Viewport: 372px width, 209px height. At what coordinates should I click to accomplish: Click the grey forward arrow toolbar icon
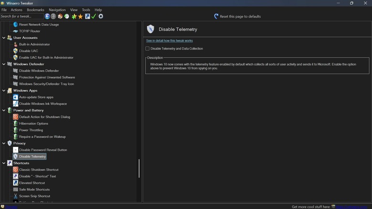tap(53, 16)
